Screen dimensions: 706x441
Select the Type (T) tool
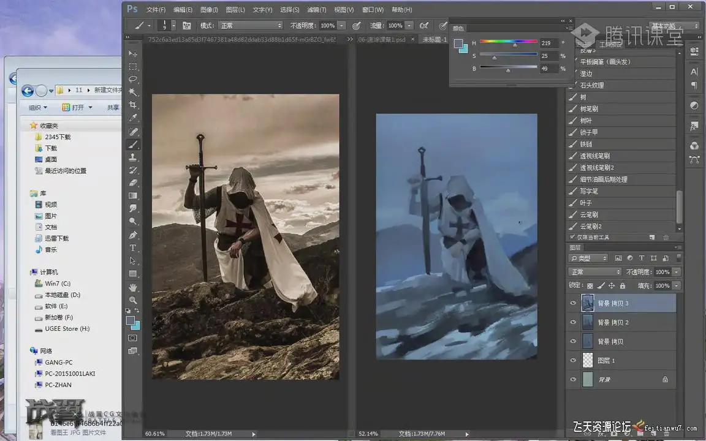[x=132, y=248]
